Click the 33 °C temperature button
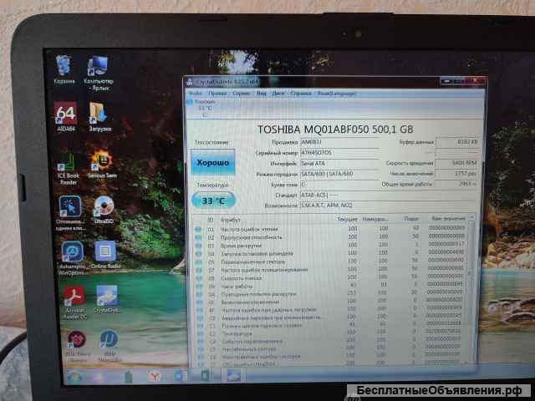 point(214,200)
